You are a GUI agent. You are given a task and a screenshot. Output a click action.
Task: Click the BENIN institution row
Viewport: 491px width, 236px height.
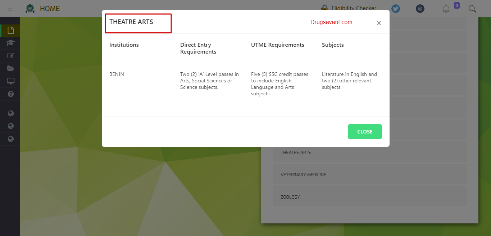(117, 74)
